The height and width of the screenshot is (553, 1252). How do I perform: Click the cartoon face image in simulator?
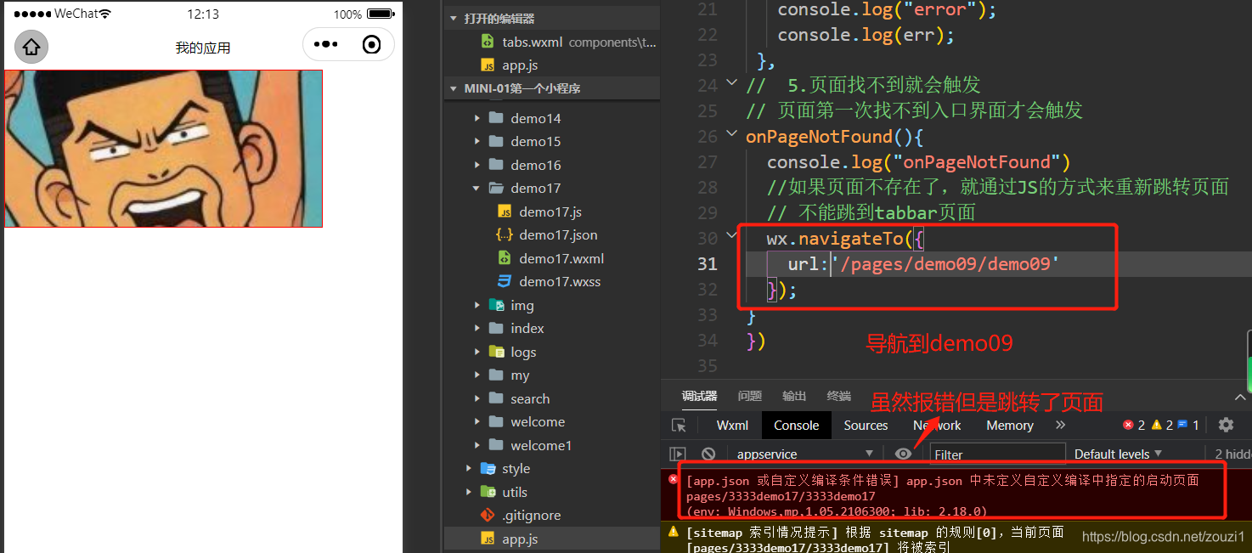point(163,149)
